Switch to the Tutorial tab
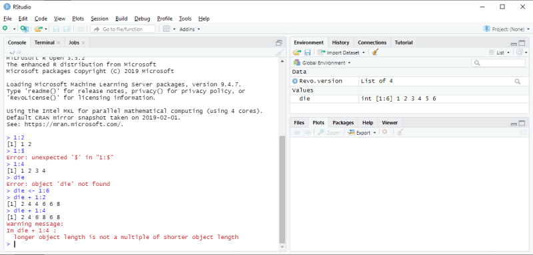Viewport: 533px width, 255px height. tap(404, 42)
